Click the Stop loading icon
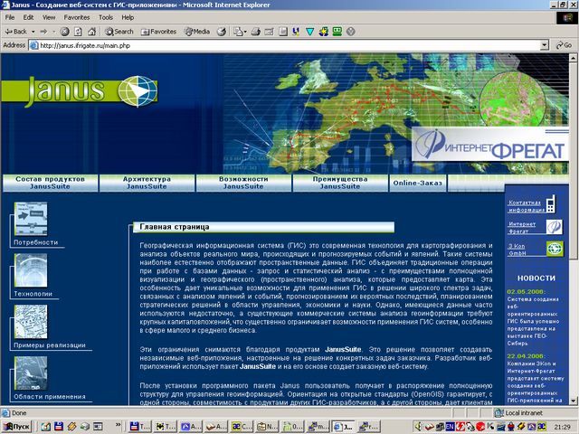 click(x=64, y=32)
